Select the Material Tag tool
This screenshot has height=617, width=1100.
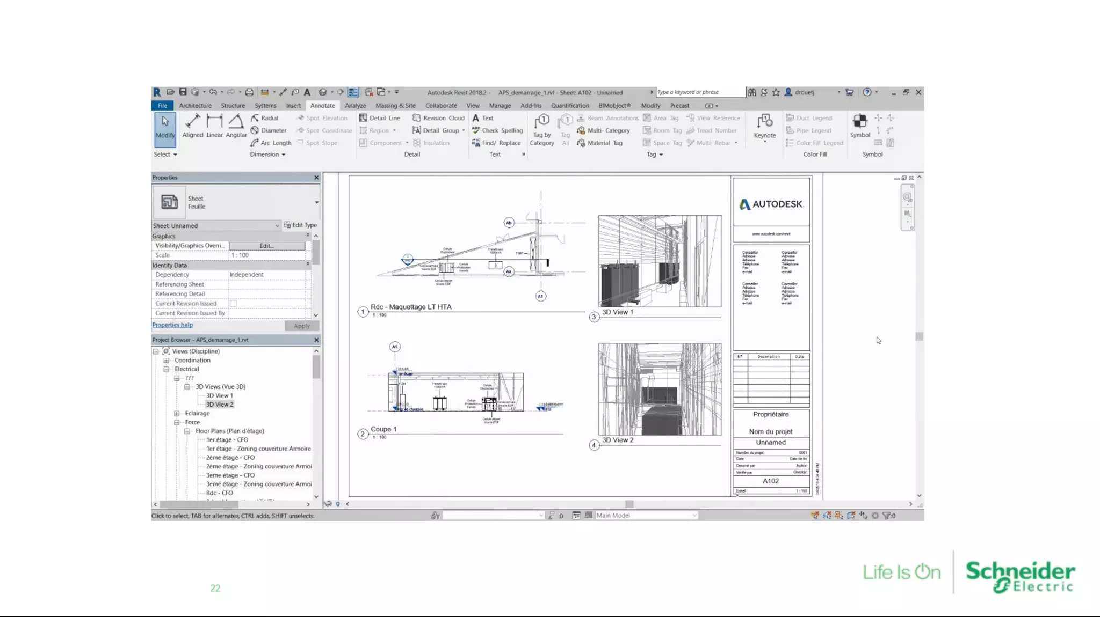click(x=599, y=143)
